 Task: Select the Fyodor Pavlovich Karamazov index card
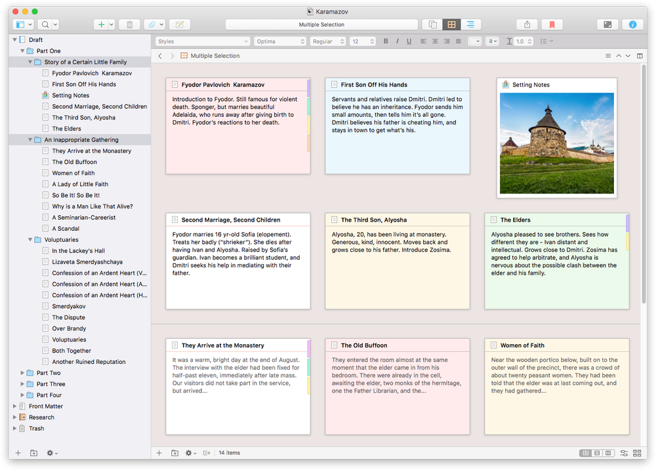coord(238,126)
